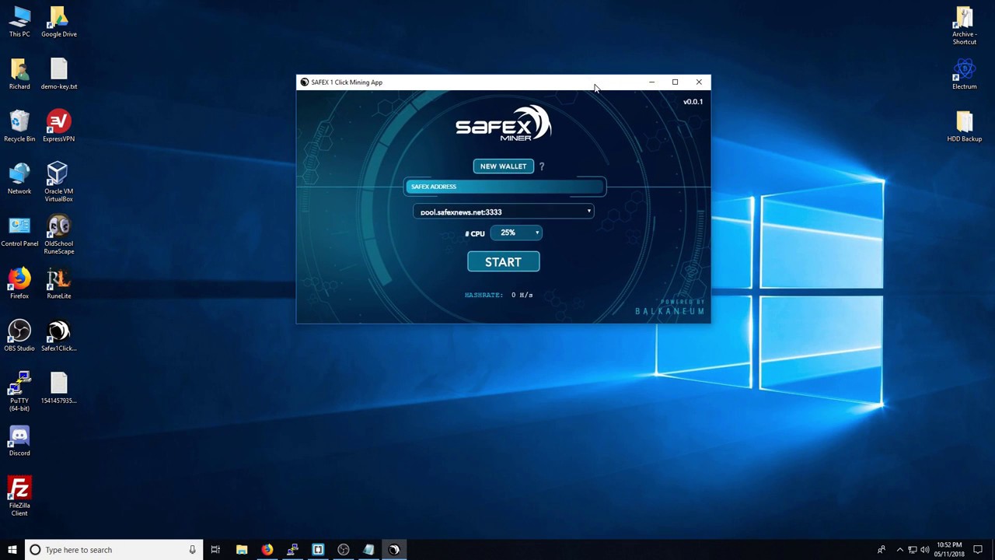Open the Action Center notifications

click(978, 550)
